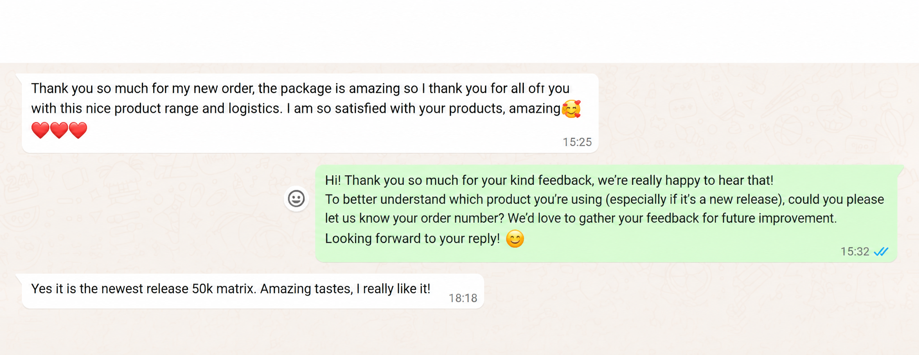Image resolution: width=919 pixels, height=355 pixels.
Task: Select the '50k matrix' message bubble
Action: [x=253, y=291]
